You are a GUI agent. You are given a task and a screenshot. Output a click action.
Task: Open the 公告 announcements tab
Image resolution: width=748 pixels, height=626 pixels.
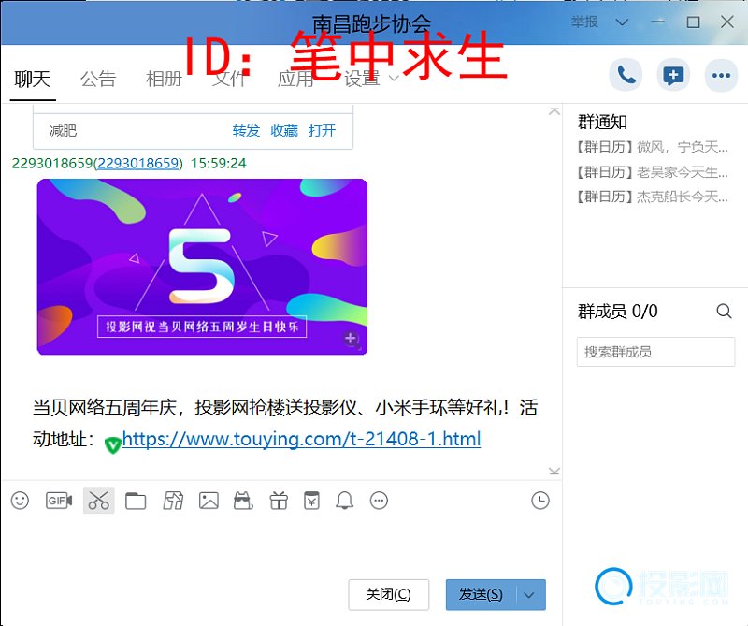tap(98, 79)
